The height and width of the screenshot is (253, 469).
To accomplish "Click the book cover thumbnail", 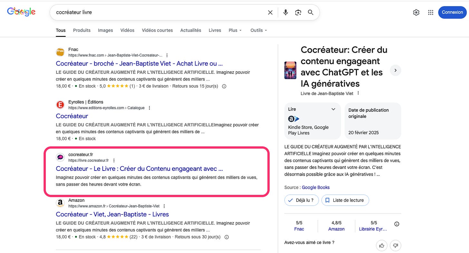I will coord(290,70).
